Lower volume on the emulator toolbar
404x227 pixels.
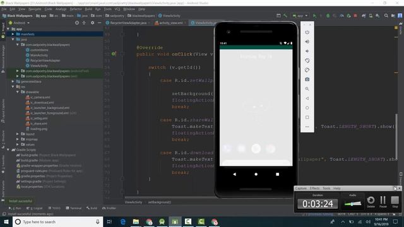[x=307, y=51]
